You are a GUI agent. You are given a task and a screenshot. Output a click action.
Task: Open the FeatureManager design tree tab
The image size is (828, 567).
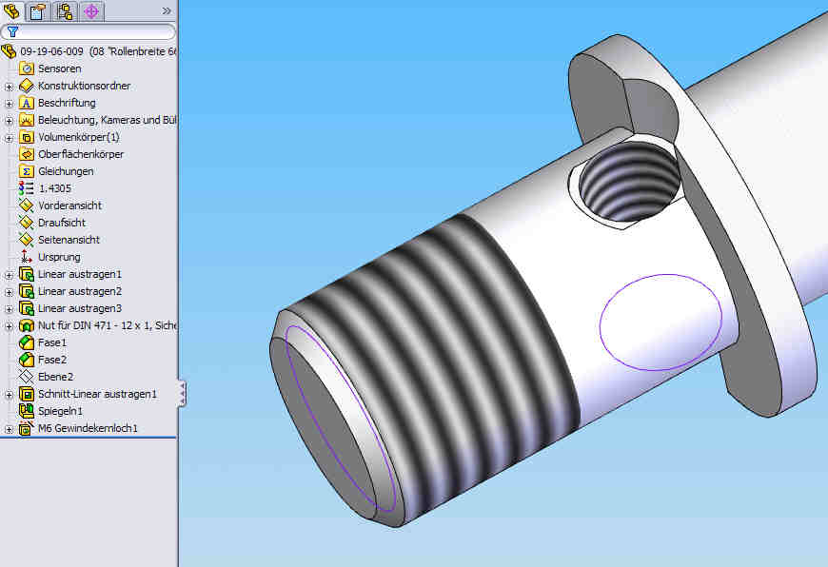click(x=11, y=10)
